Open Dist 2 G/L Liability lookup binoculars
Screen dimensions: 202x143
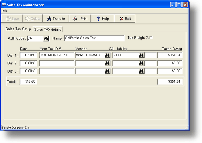coord(142,63)
